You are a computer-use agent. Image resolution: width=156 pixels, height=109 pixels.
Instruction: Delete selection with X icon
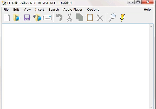(100, 18)
